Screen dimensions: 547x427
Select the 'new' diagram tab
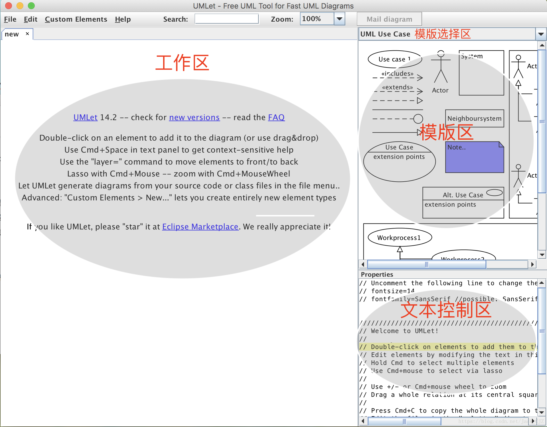click(x=12, y=34)
